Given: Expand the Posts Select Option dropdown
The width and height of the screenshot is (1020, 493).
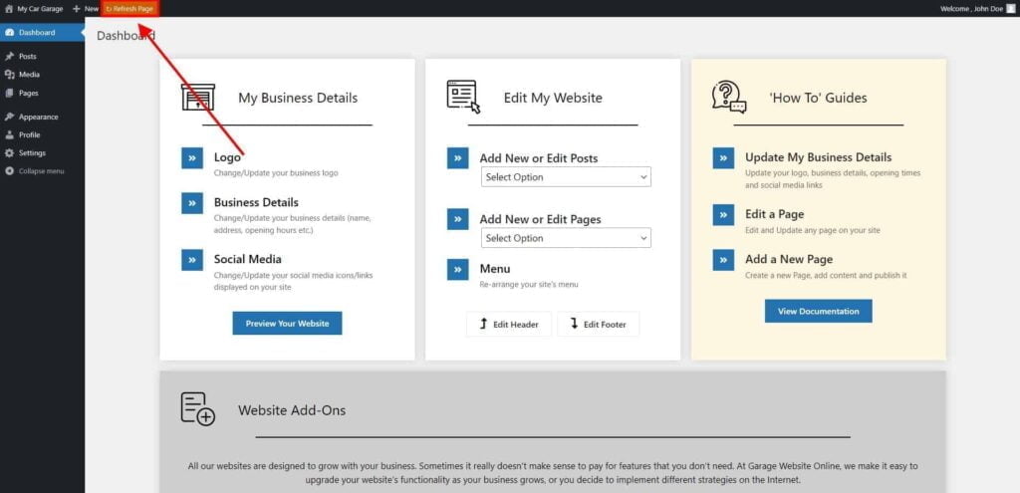Looking at the screenshot, I should pos(566,177).
